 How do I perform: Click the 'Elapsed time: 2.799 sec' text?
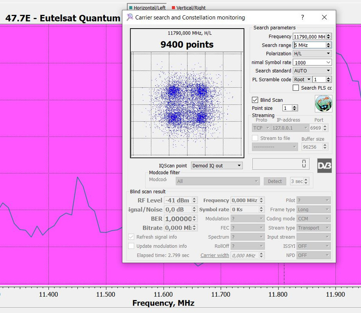tap(163, 255)
